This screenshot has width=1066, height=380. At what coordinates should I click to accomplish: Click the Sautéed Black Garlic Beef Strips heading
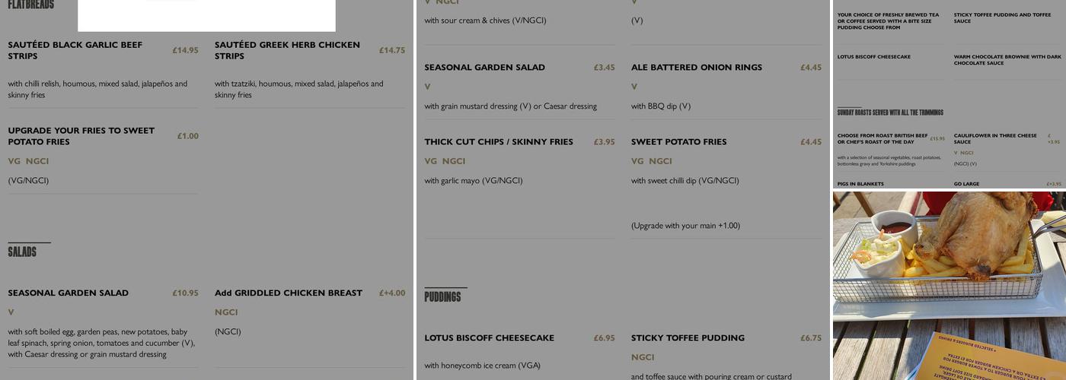tap(75, 50)
